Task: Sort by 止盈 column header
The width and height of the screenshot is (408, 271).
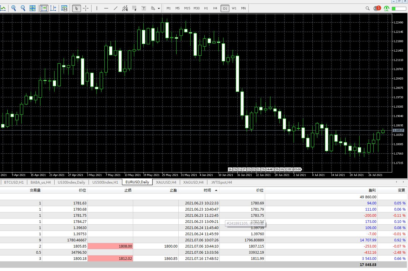Action: coord(156,190)
